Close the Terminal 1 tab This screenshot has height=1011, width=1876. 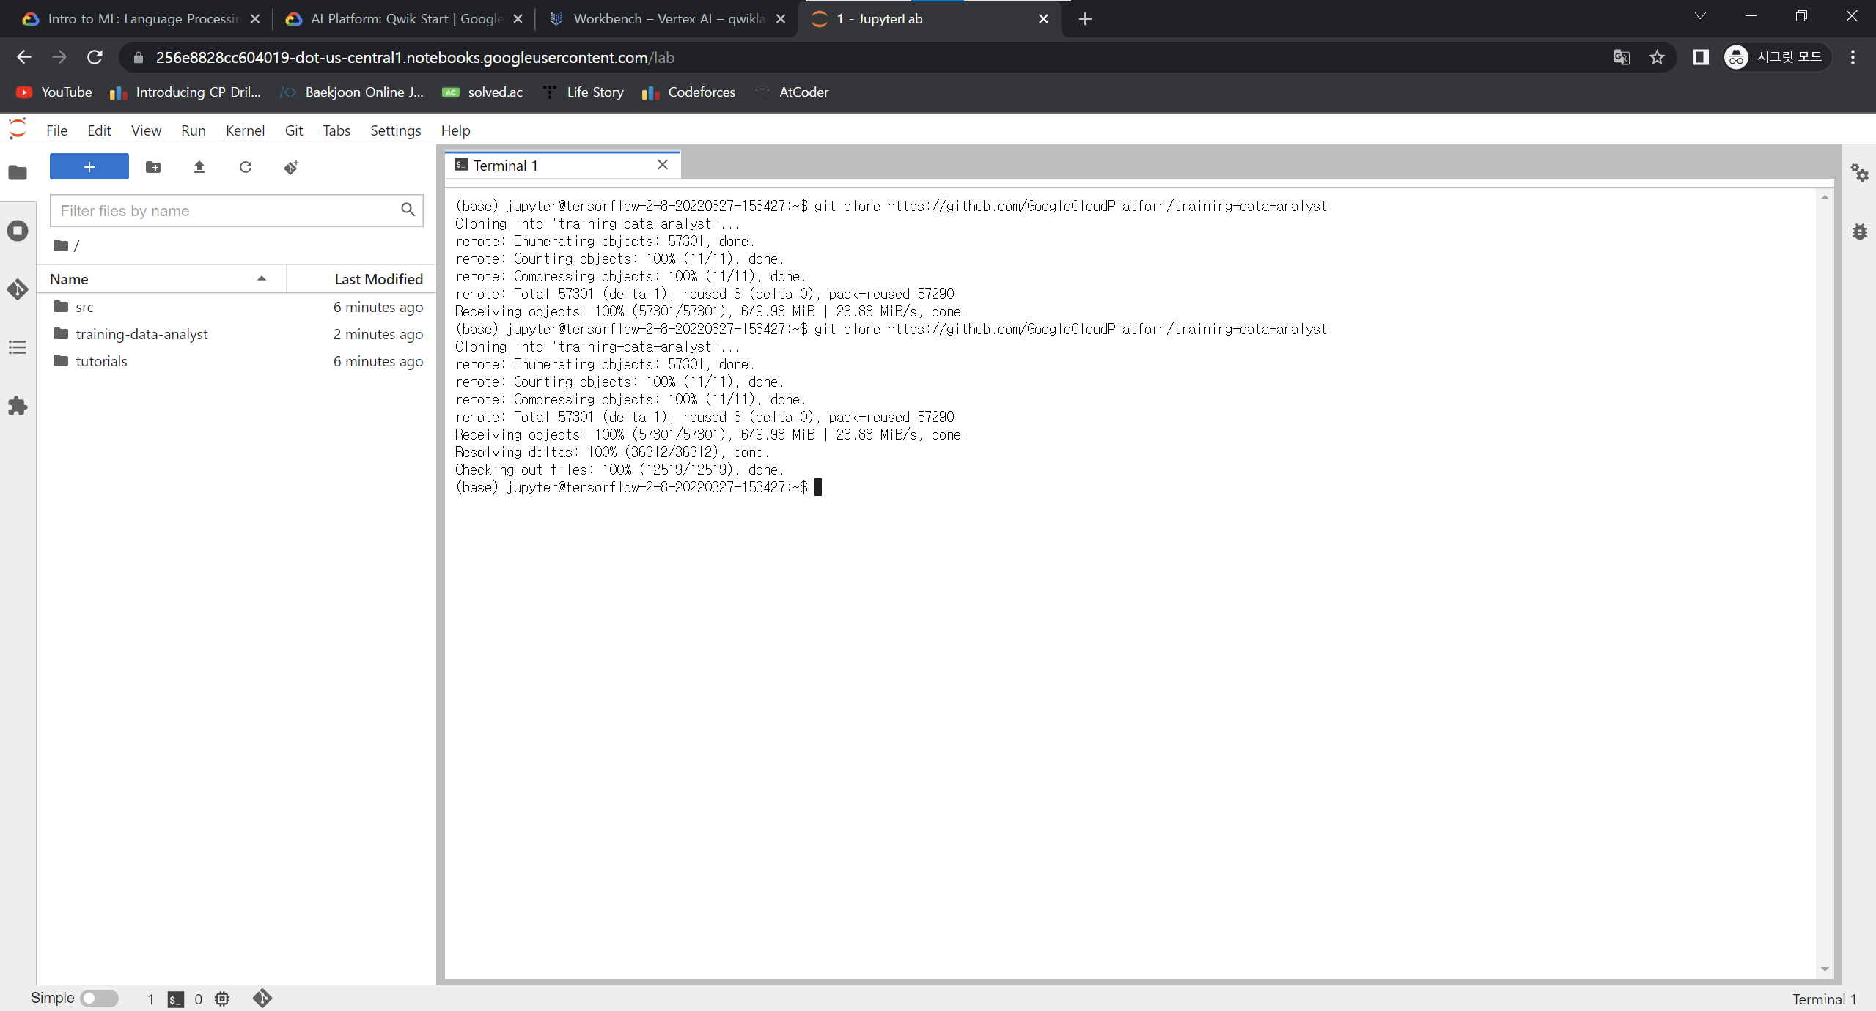coord(663,165)
